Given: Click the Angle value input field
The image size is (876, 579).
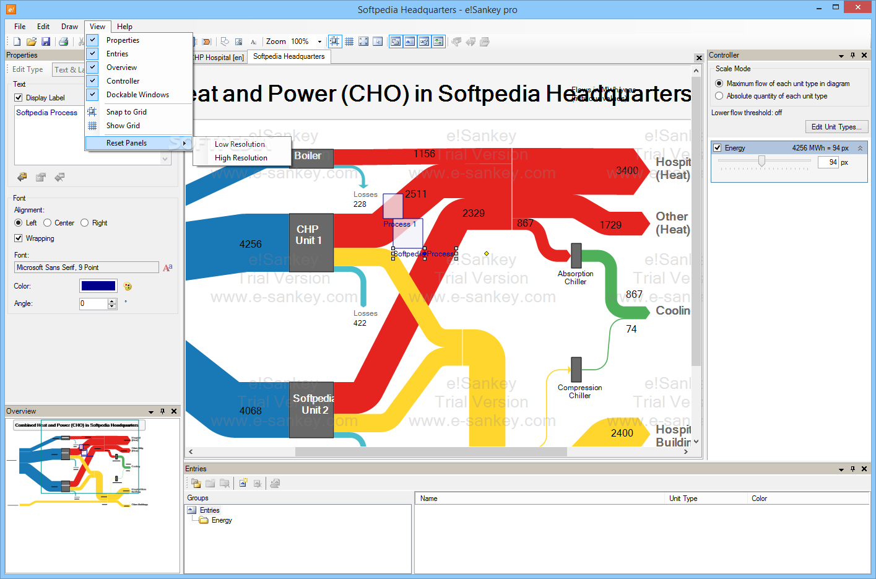Looking at the screenshot, I should click(x=93, y=303).
